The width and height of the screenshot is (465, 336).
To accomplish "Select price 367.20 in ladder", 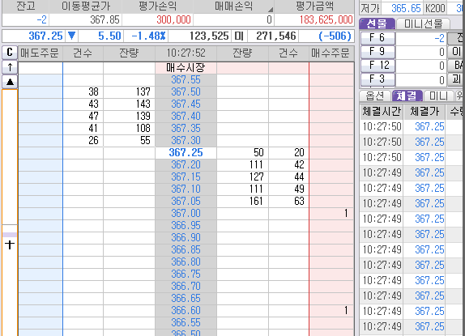I will tap(186, 164).
